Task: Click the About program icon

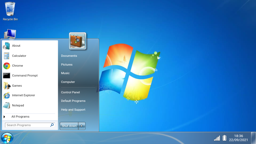Action: click(6, 46)
